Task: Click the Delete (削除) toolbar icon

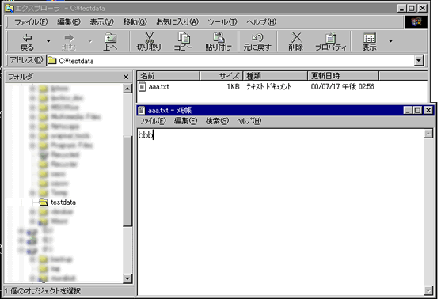Action: pyautogui.click(x=295, y=42)
